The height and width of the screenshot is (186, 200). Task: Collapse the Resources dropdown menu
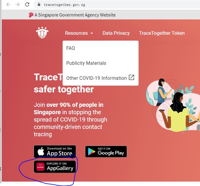tap(79, 33)
